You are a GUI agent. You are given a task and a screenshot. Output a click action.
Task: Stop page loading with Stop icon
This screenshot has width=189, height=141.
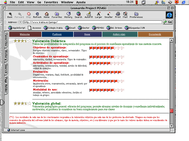[28, 15]
